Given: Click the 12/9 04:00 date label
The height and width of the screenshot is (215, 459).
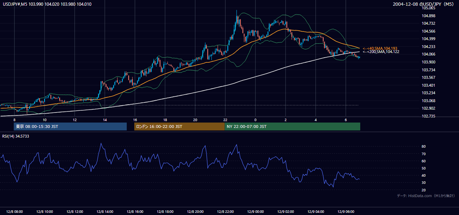Looking at the screenshot, I should pos(316,211).
